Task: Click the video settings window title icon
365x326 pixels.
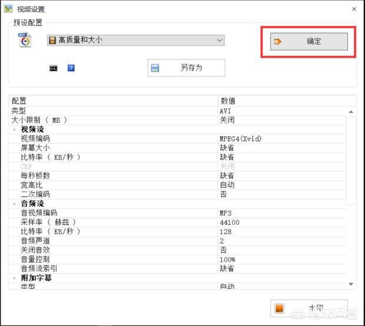Action: point(8,9)
